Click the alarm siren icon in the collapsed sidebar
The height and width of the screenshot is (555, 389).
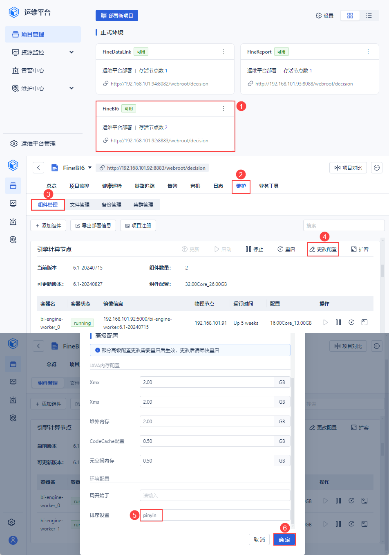13,222
